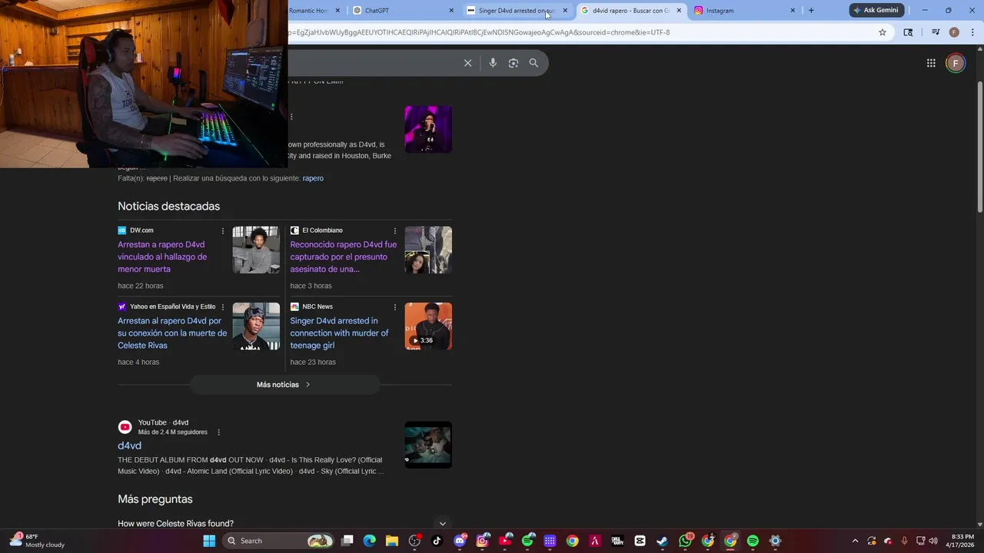
Task: Open the Windows Start menu
Action: click(209, 541)
